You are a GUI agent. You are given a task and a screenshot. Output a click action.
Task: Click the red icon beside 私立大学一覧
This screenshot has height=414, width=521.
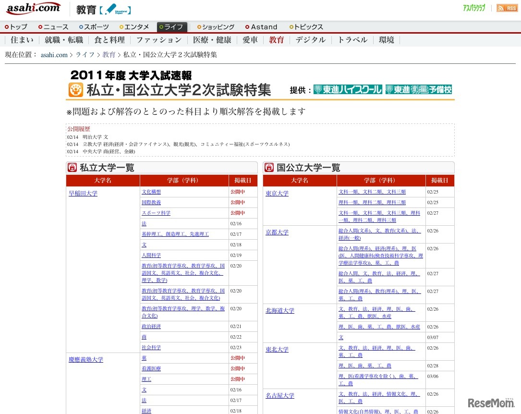click(72, 168)
